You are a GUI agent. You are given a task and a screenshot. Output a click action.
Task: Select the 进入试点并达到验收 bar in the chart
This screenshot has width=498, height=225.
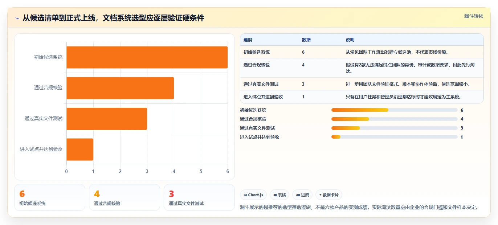pyautogui.click(x=80, y=149)
